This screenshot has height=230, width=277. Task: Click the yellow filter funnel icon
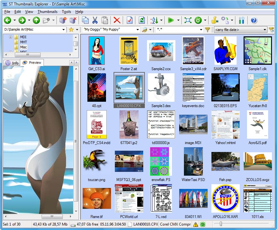[208, 29]
